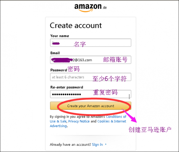The width and height of the screenshot is (179, 152).
Task: Click the masked dots in re-enter password
Action: [66, 94]
